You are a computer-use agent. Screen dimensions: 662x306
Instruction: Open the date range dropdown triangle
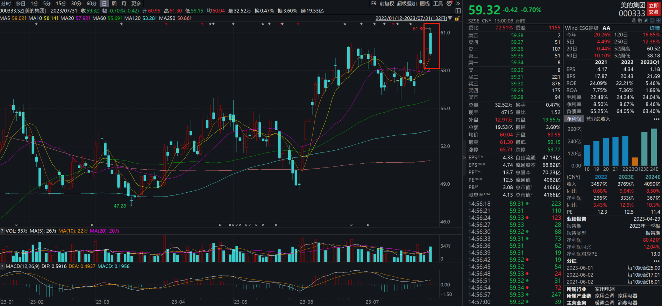pyautogui.click(x=450, y=18)
